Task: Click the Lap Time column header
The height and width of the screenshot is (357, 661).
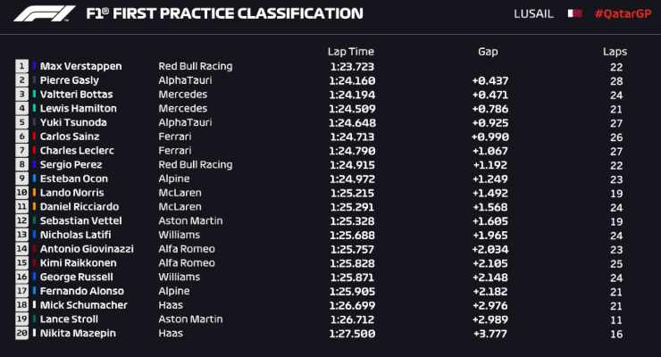Action: coord(351,52)
